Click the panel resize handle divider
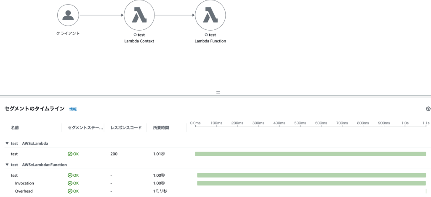This screenshot has height=197, width=431. coord(218,92)
